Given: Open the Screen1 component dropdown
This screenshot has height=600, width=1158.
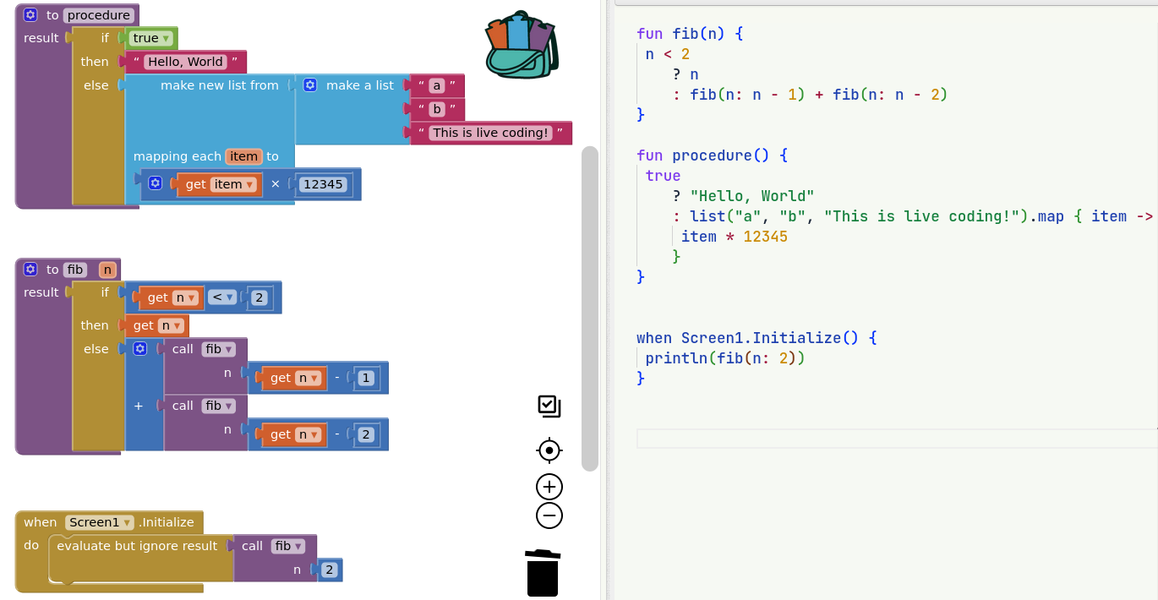Looking at the screenshot, I should tap(100, 522).
